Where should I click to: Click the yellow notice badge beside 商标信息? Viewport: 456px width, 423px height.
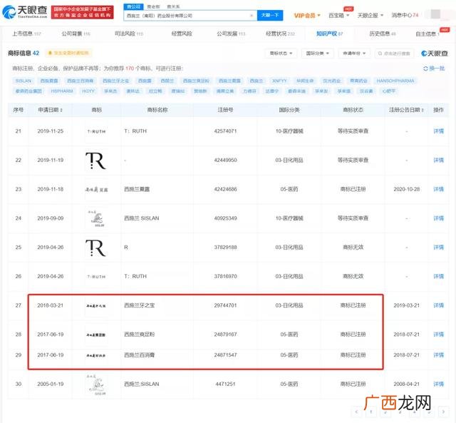68,53
